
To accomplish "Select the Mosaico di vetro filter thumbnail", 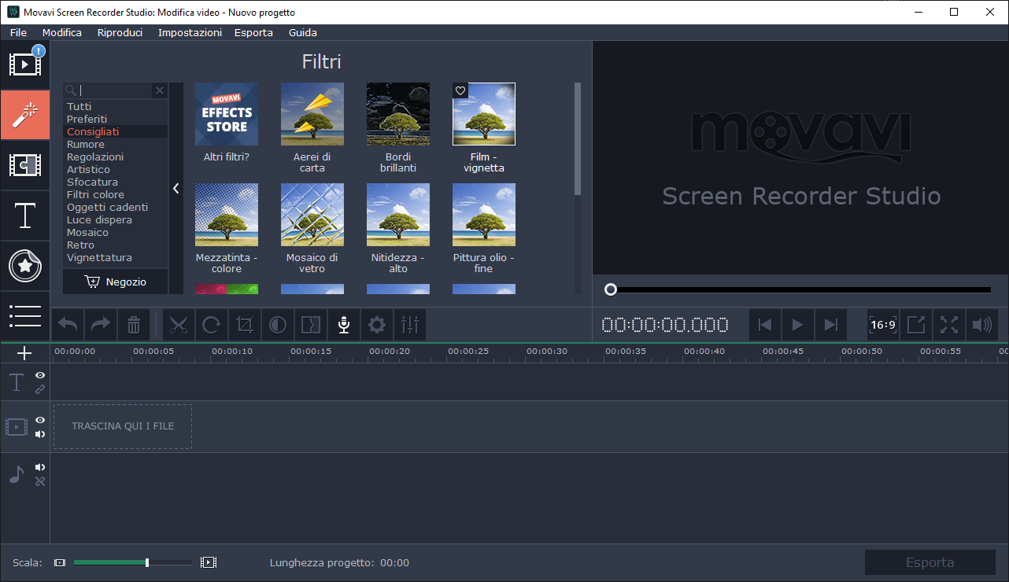I will (x=312, y=215).
